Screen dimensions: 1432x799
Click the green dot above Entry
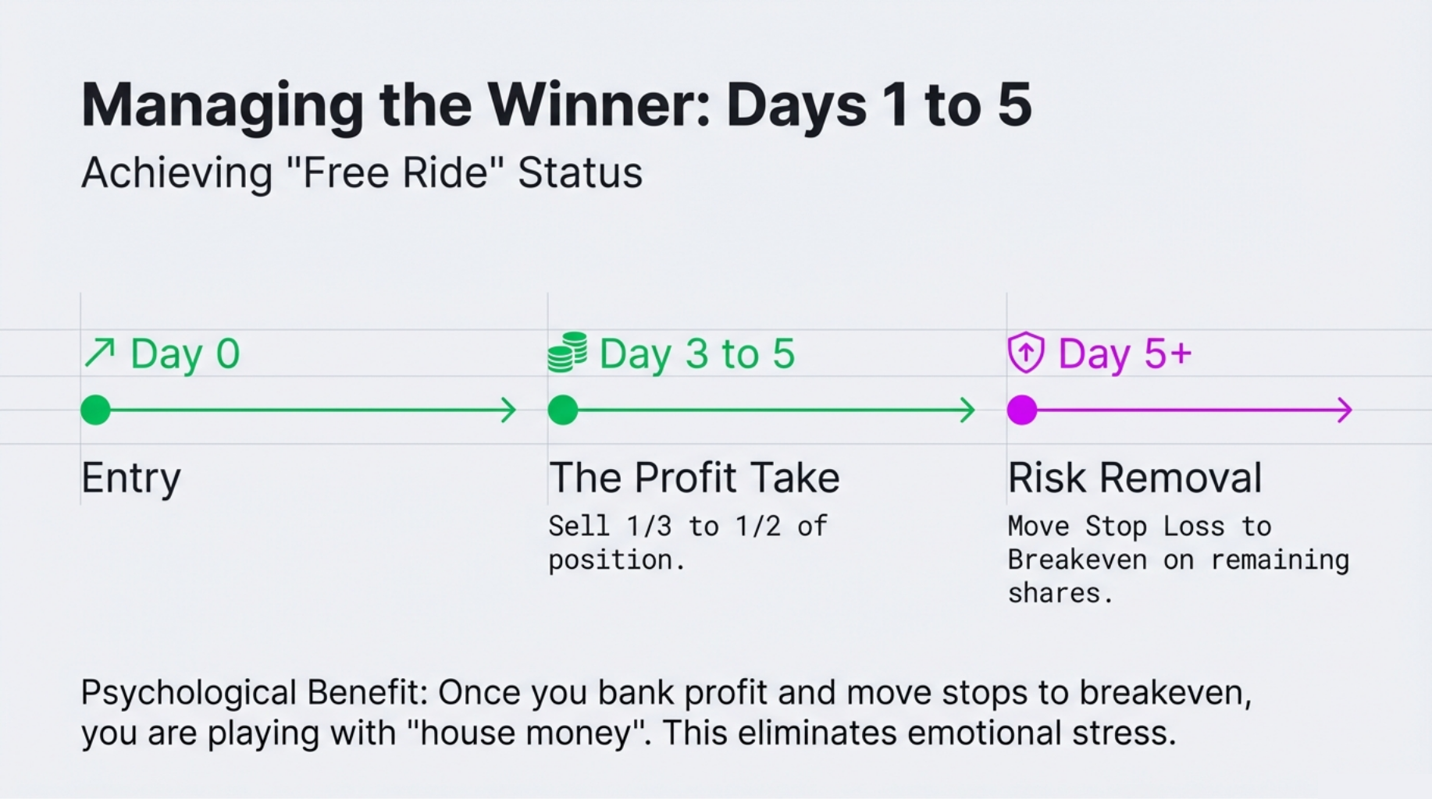96,410
